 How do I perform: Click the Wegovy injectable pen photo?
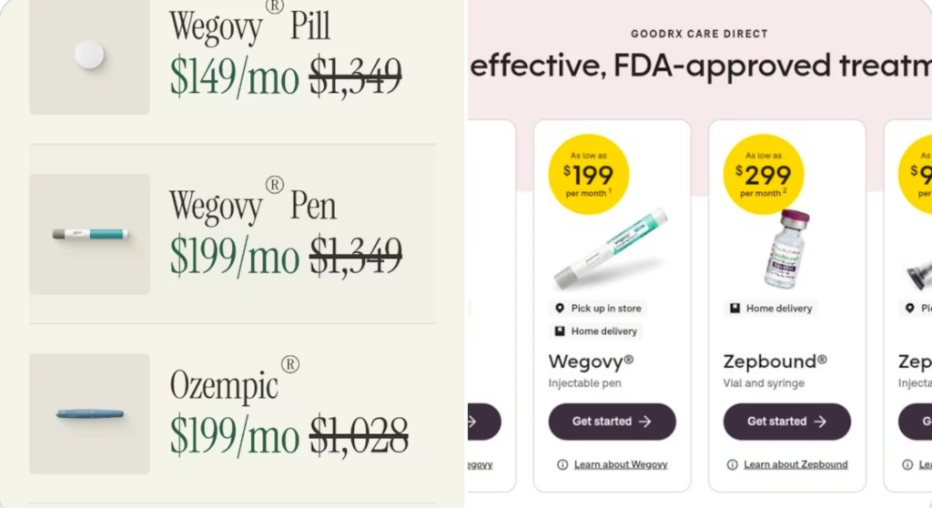[611, 249]
